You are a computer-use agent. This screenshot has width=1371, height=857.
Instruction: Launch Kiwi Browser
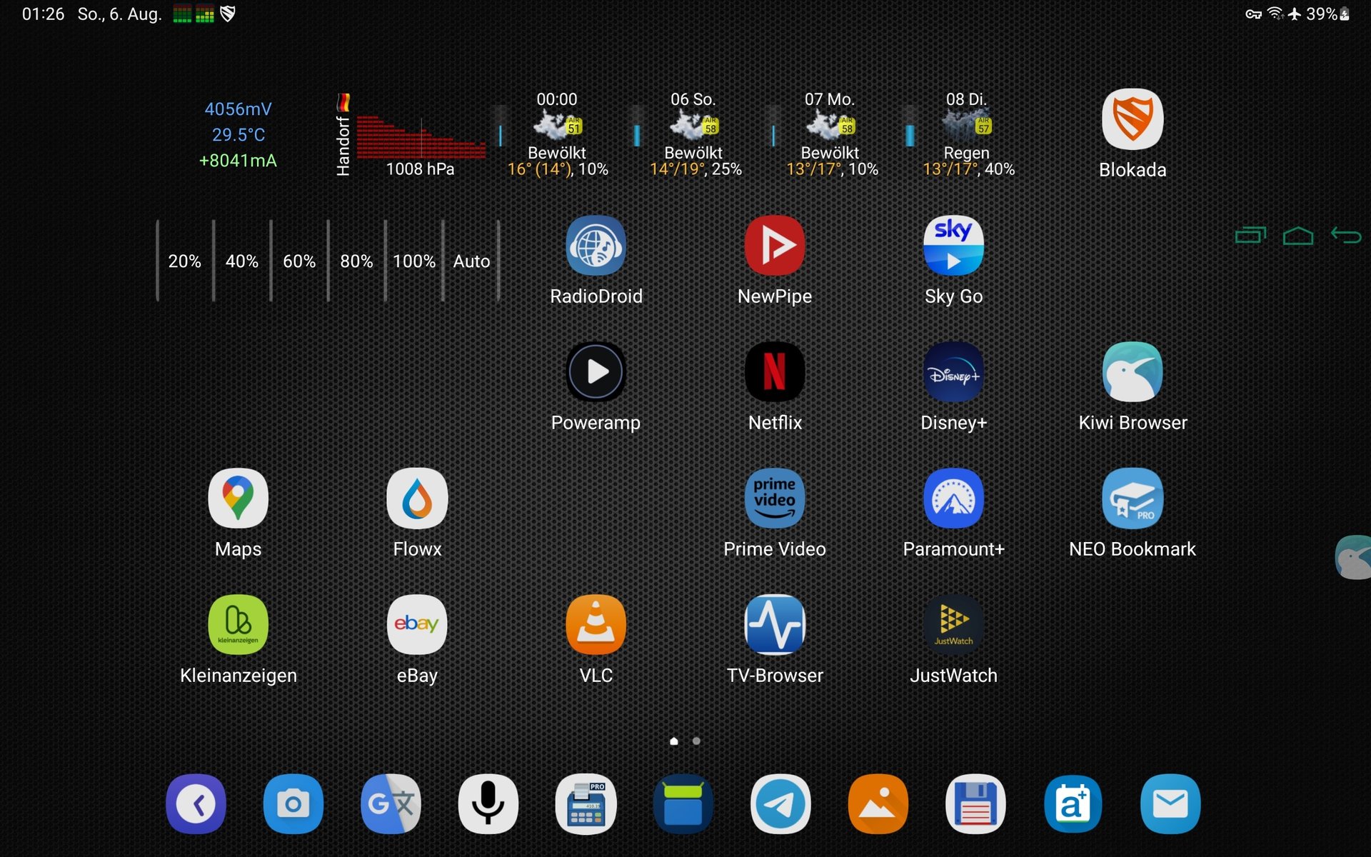point(1133,372)
